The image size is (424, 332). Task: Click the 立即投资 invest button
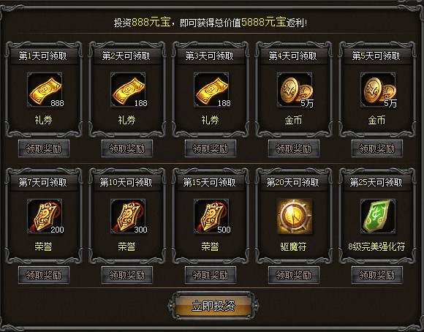213,306
